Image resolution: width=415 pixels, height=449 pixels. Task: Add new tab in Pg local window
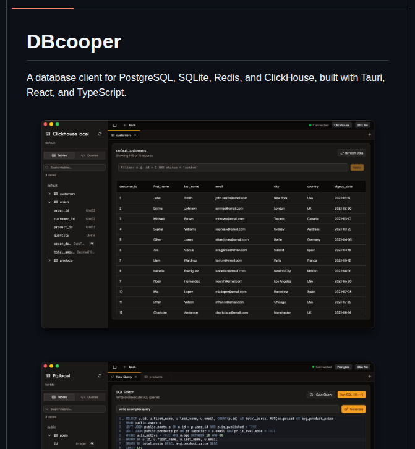(x=369, y=376)
